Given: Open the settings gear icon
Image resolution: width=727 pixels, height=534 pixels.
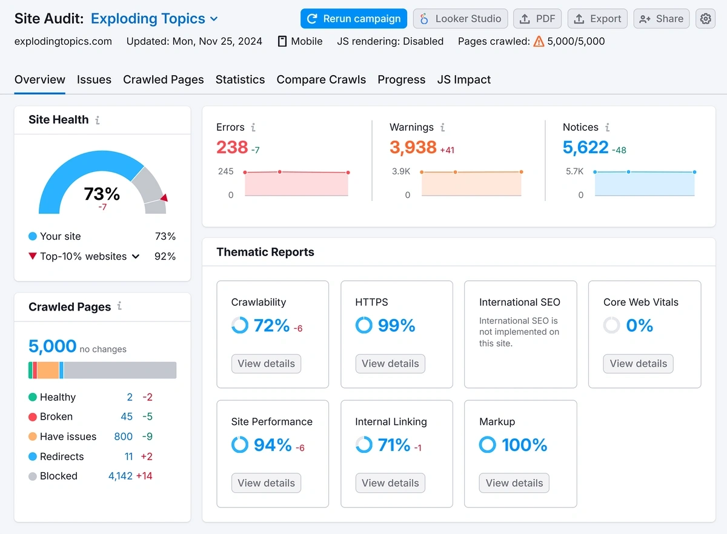Looking at the screenshot, I should click(705, 19).
